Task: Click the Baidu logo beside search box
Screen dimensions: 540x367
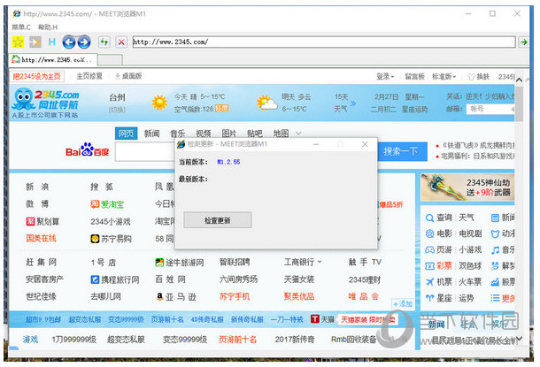Action: point(88,151)
